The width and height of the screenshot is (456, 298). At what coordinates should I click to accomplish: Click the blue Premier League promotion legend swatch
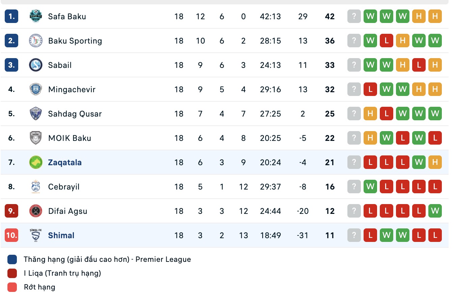click(12, 259)
